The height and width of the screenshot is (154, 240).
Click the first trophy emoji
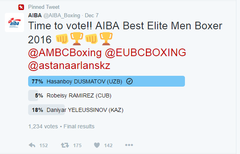pos(77,39)
